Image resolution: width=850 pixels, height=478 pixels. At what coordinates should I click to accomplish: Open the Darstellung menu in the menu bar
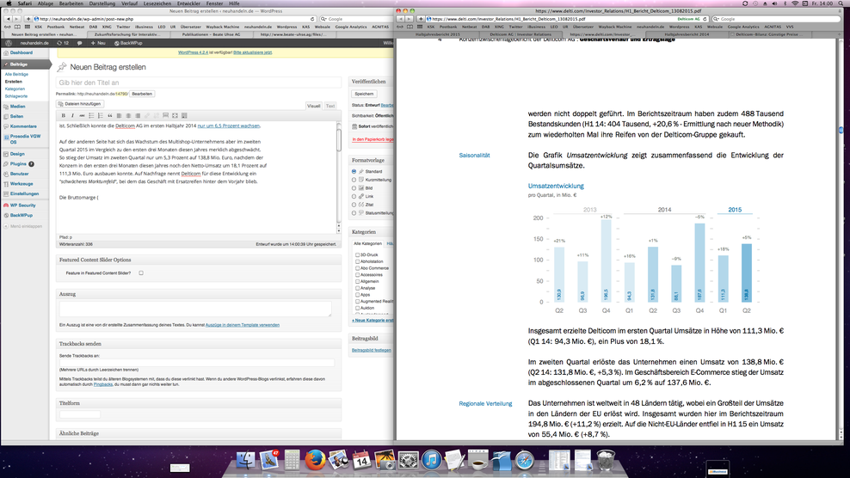[102, 3]
